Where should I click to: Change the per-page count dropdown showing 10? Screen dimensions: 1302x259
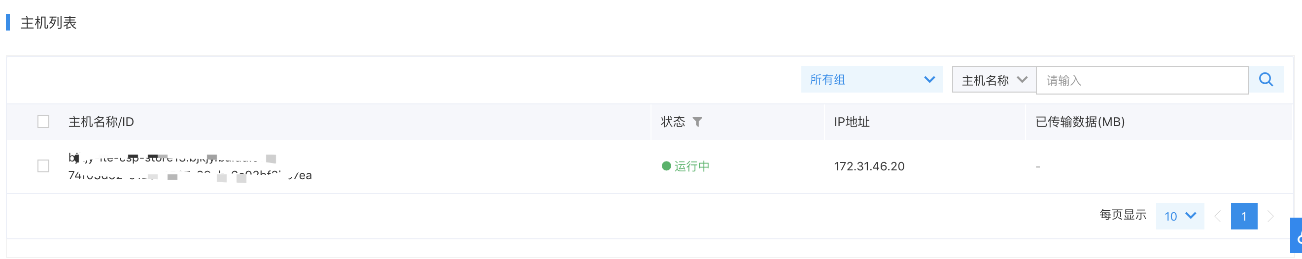1180,217
